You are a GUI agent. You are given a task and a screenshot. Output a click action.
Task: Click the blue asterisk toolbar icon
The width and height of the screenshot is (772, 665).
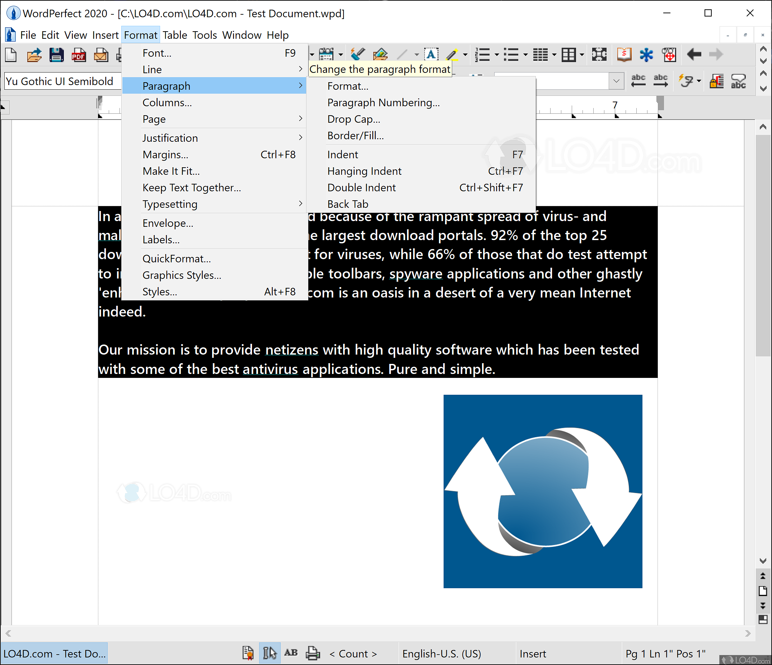[646, 55]
